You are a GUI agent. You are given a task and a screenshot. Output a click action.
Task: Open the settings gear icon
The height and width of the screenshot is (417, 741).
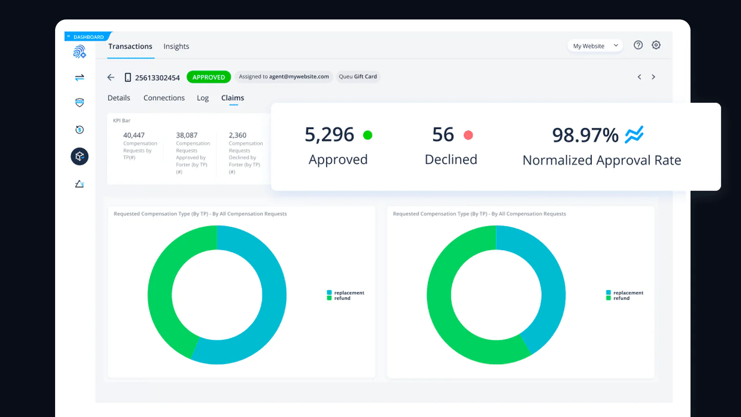[656, 45]
